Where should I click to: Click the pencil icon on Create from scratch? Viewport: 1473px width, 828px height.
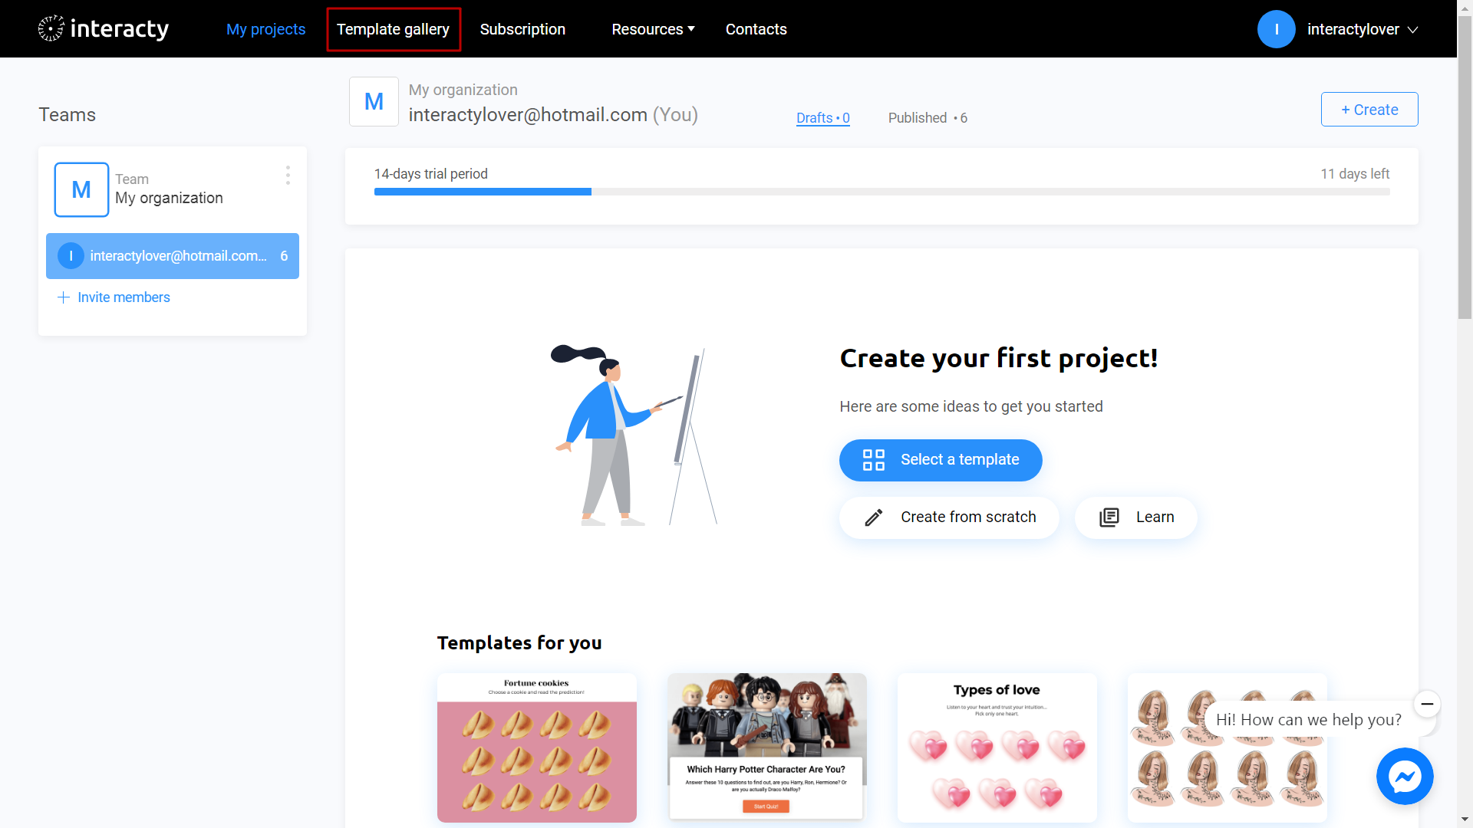tap(873, 517)
